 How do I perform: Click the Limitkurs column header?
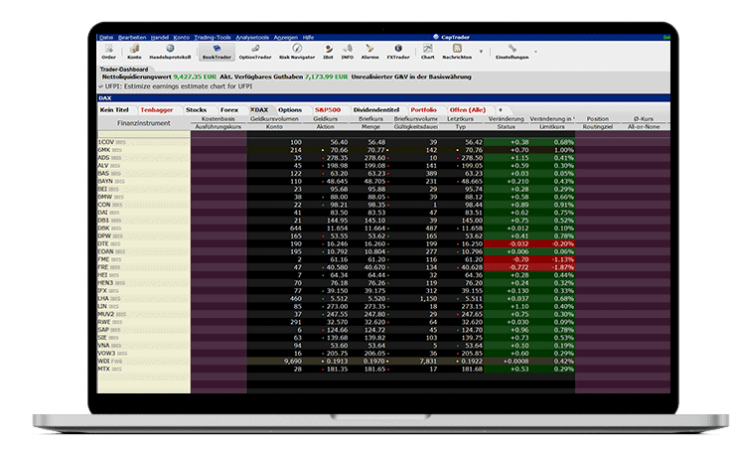click(x=551, y=126)
